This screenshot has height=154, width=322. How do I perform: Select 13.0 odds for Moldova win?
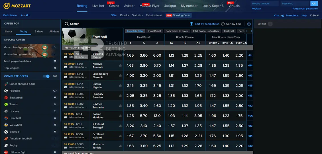157,116
